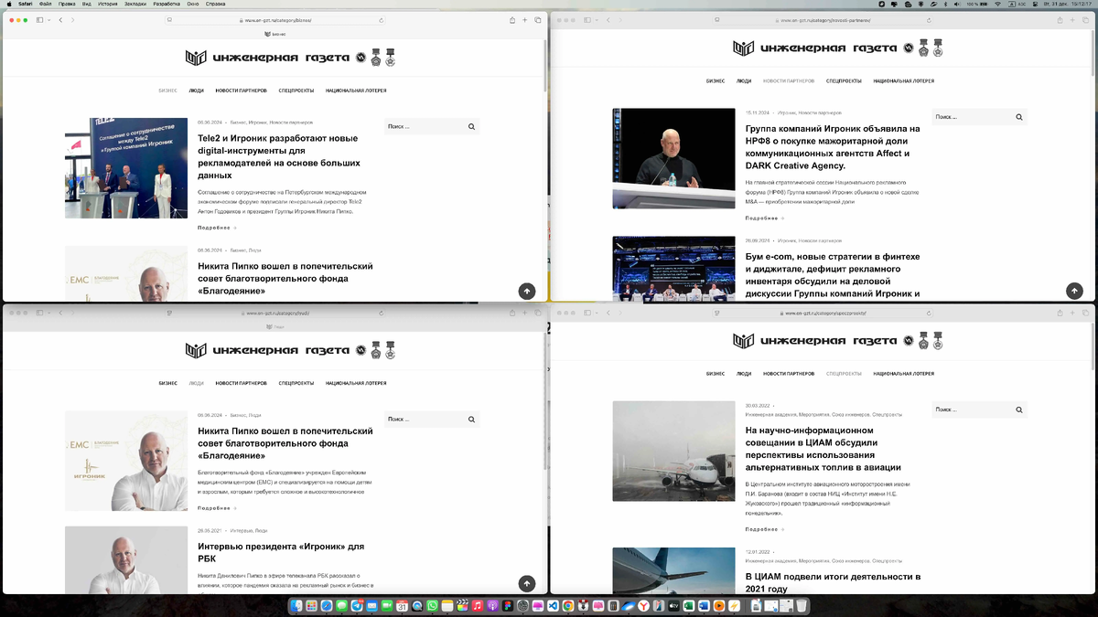Open the Bluetooth menu in the menu bar
Viewport: 1098px width, 617px height.
(946, 5)
